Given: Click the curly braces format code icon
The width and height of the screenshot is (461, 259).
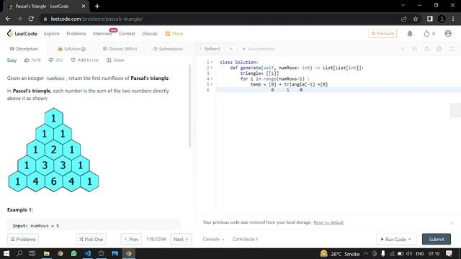Looking at the screenshot, I should coord(415,49).
